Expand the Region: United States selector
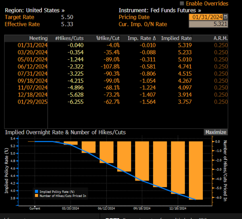Screen dimensions: 242x219 pyautogui.click(x=35, y=10)
